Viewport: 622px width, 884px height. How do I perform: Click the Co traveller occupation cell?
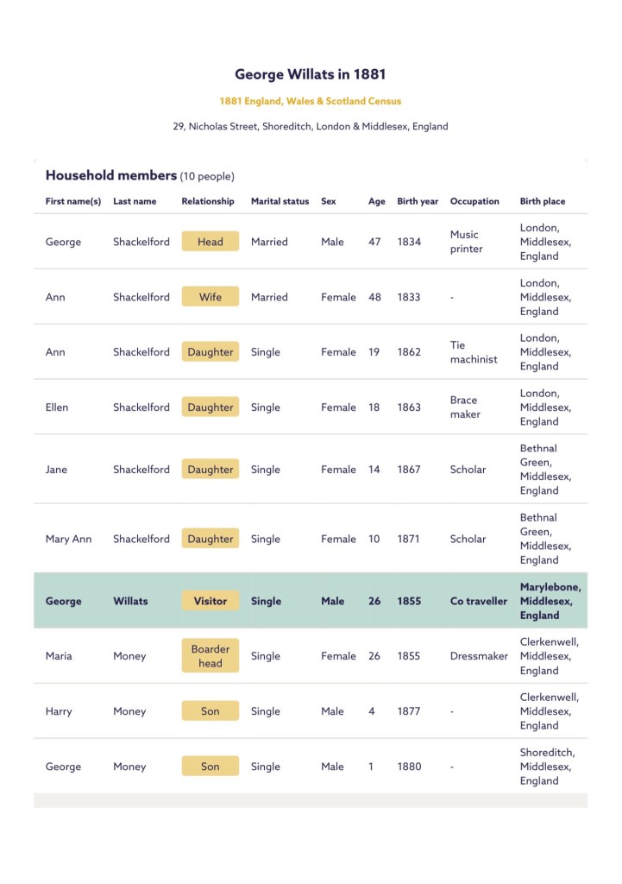click(x=479, y=601)
